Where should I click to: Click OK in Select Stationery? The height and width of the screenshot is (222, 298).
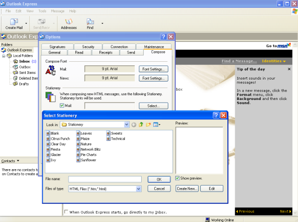(159, 180)
